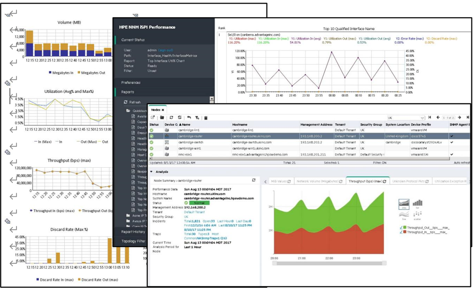Viewport: 474px width, 290px height.
Task: Open selected node in new window icon
Action: (x=153, y=117)
